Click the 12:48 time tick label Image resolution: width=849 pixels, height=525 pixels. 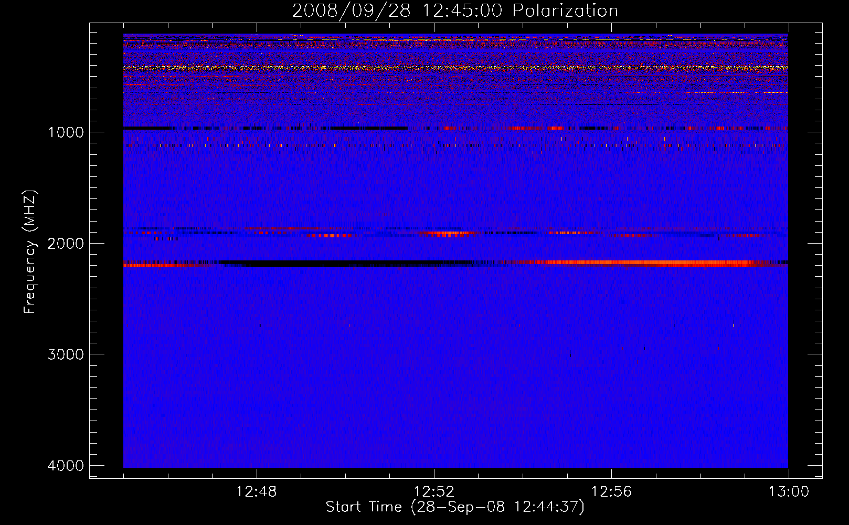coord(257,492)
